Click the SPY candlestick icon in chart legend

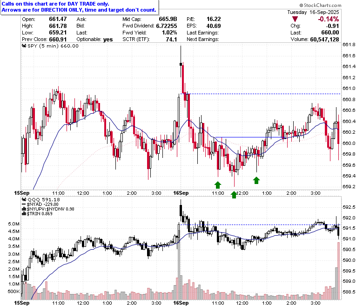point(24,46)
